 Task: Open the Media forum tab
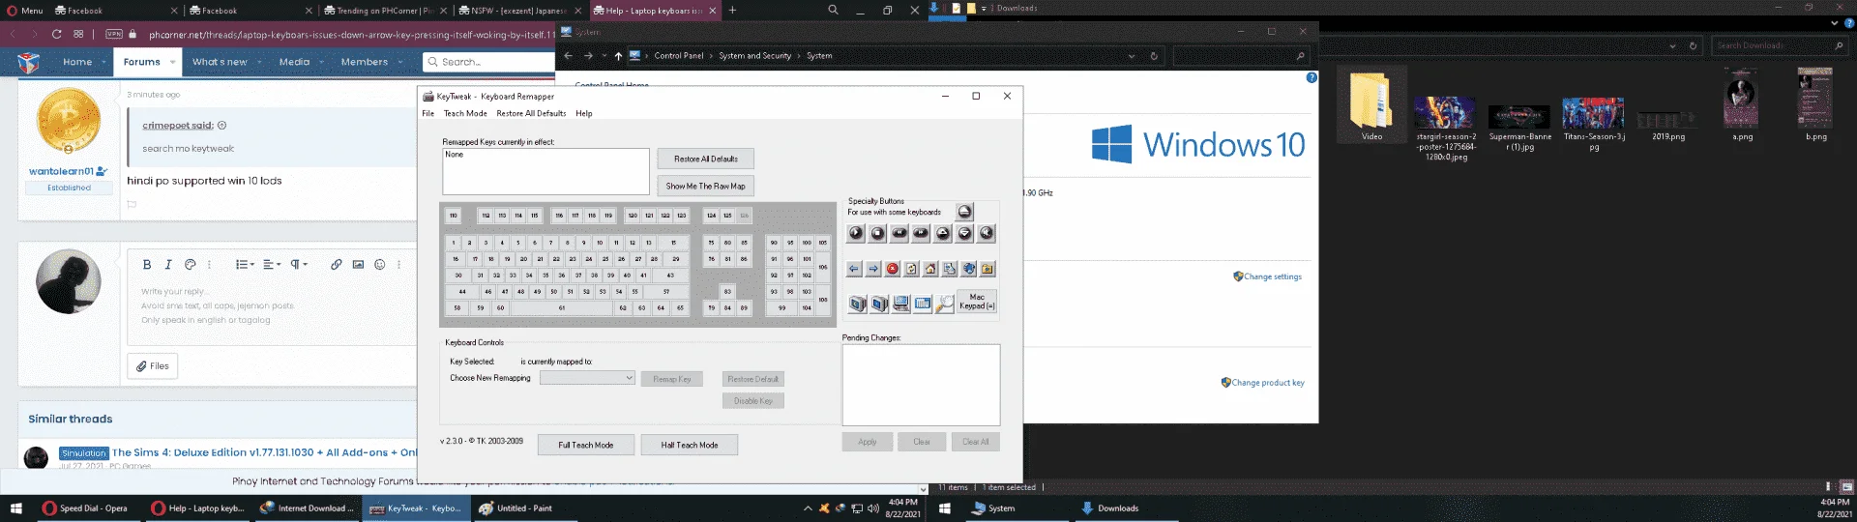[295, 62]
